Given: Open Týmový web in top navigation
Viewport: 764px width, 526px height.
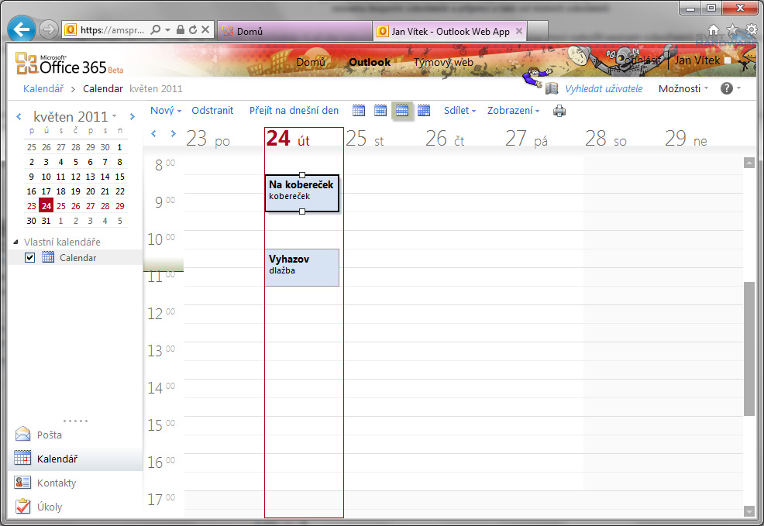Looking at the screenshot, I should coord(443,62).
